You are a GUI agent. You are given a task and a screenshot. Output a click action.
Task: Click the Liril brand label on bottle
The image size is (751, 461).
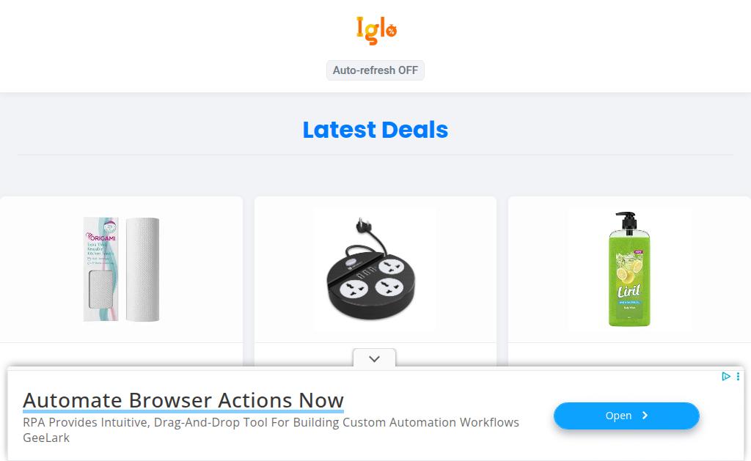click(629, 292)
